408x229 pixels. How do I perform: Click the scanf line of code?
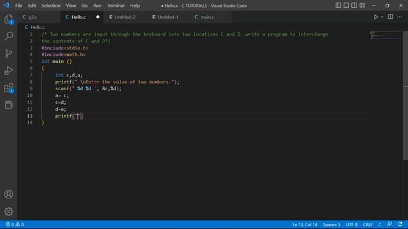(x=88, y=89)
